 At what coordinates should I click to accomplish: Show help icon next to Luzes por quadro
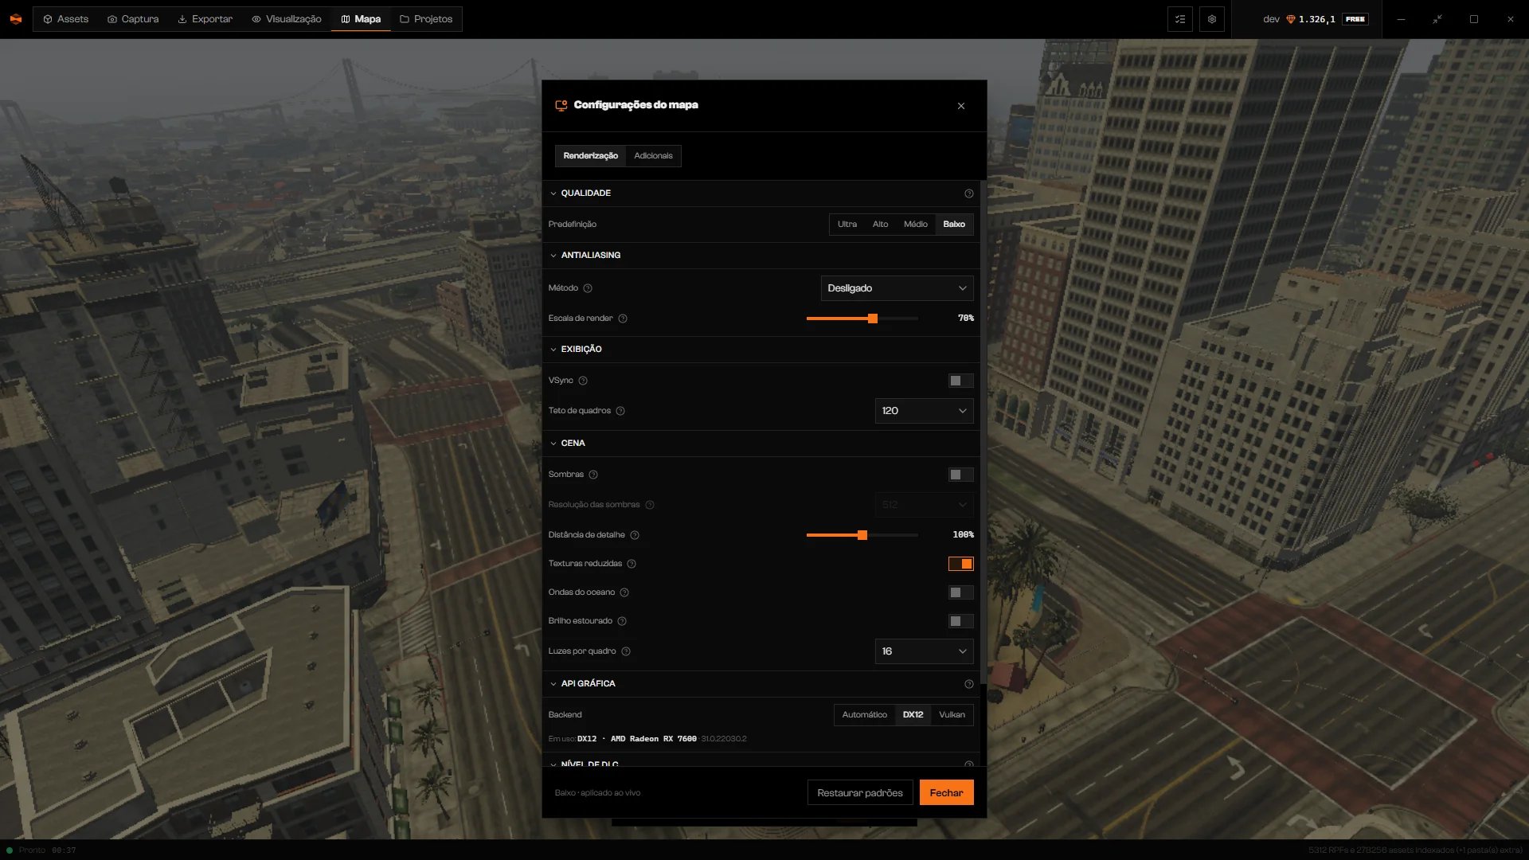[x=626, y=651]
